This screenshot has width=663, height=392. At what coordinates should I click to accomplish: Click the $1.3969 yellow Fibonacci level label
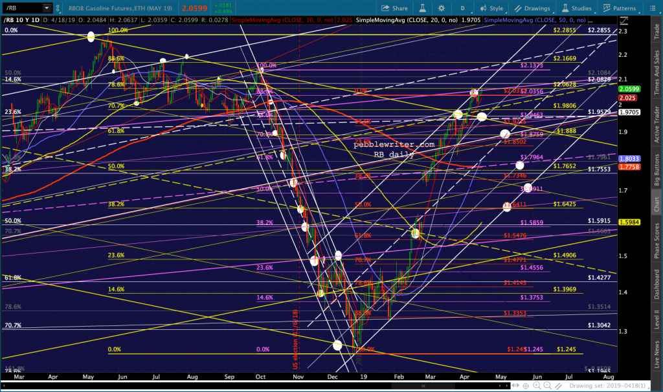[x=565, y=289]
